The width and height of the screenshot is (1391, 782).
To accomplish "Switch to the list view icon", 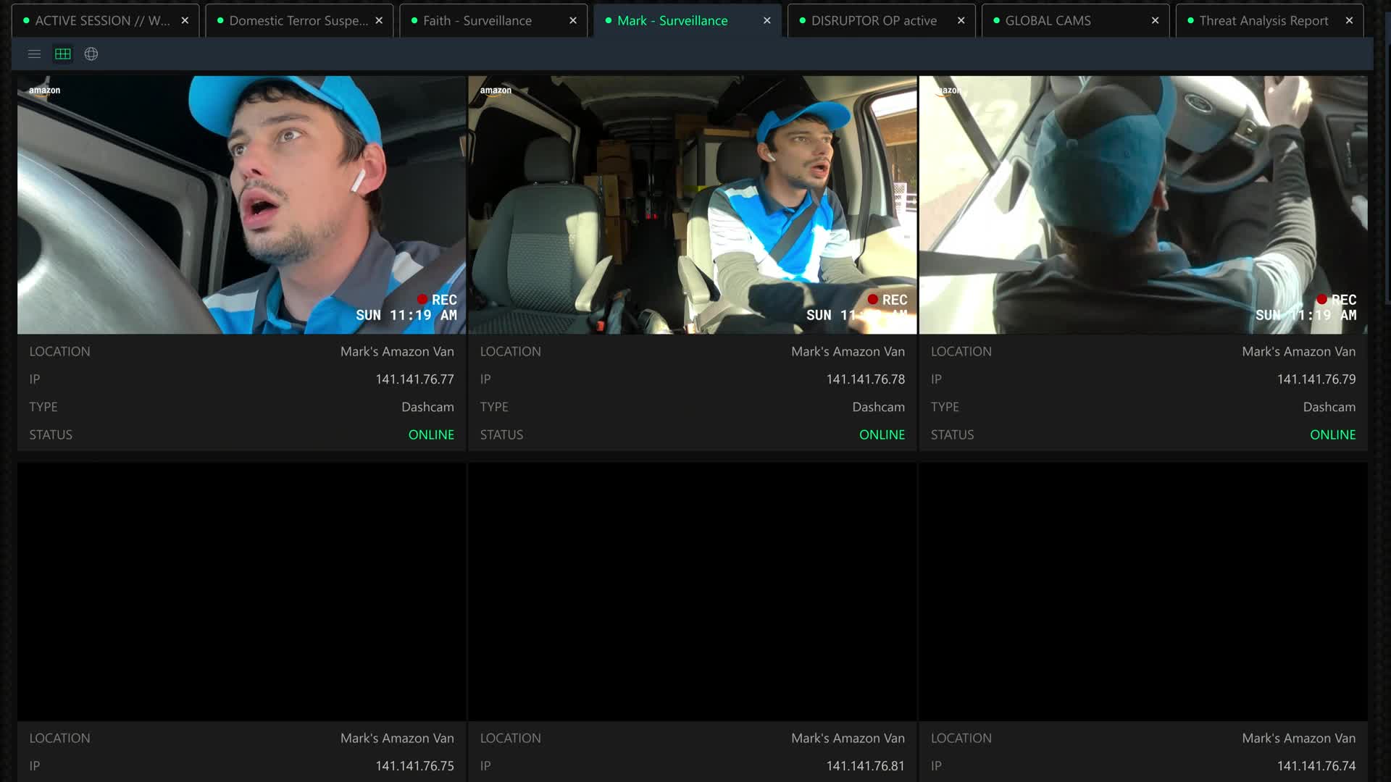I will click(34, 54).
